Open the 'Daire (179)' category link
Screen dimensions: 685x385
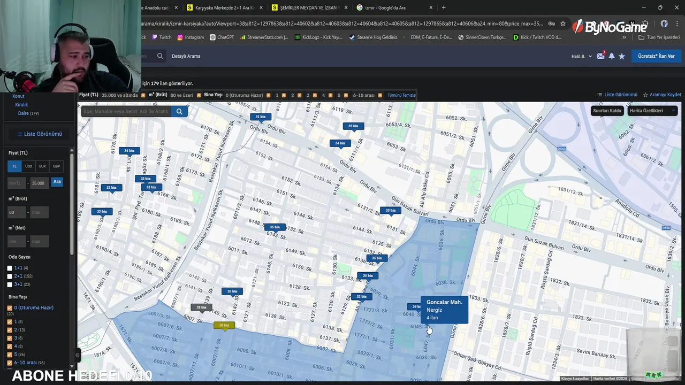[x=28, y=113]
